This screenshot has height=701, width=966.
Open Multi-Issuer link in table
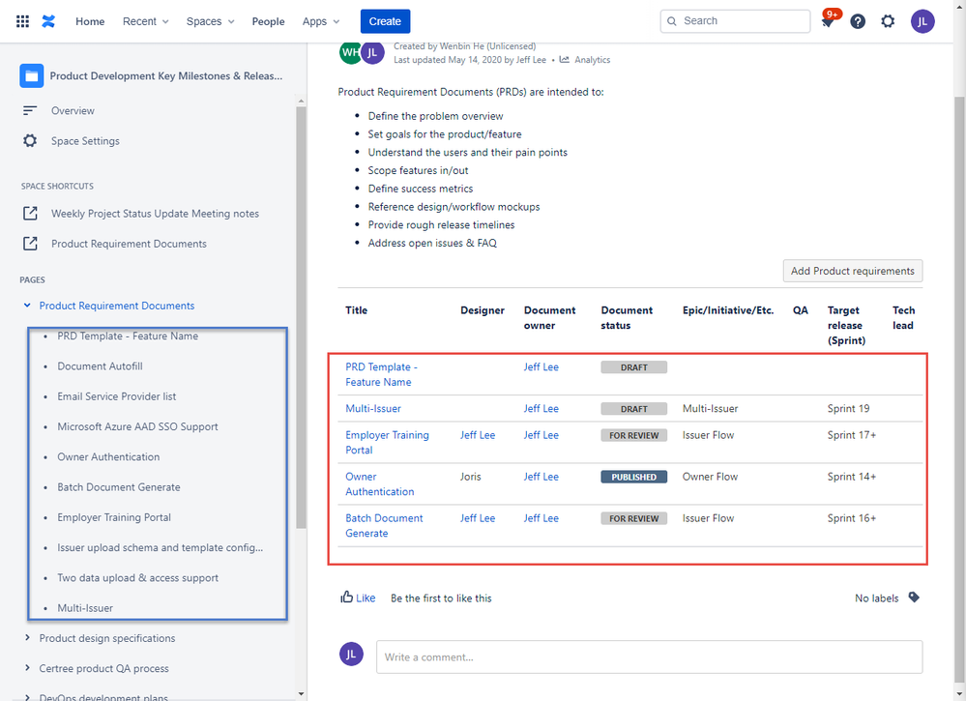coord(372,408)
